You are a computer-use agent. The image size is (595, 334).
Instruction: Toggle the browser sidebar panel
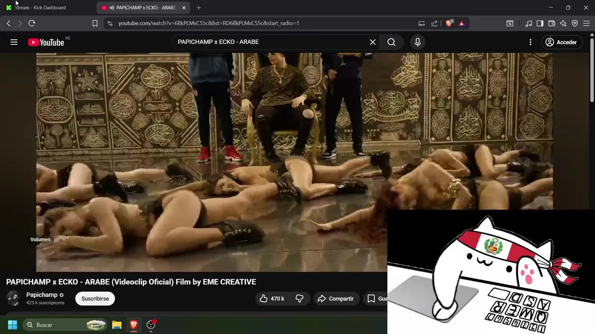pos(540,23)
